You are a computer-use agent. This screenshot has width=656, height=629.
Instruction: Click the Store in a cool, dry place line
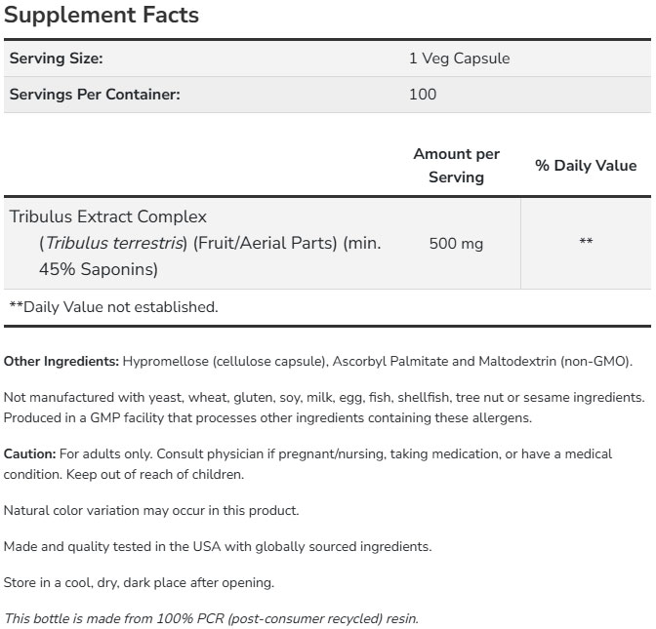tap(139, 583)
